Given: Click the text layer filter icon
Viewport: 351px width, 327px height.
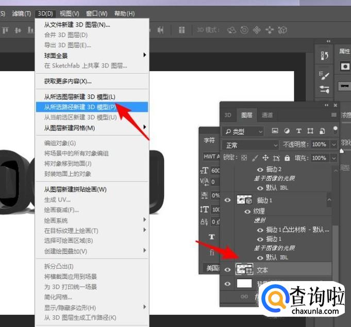Looking at the screenshot, I should click(298, 131).
